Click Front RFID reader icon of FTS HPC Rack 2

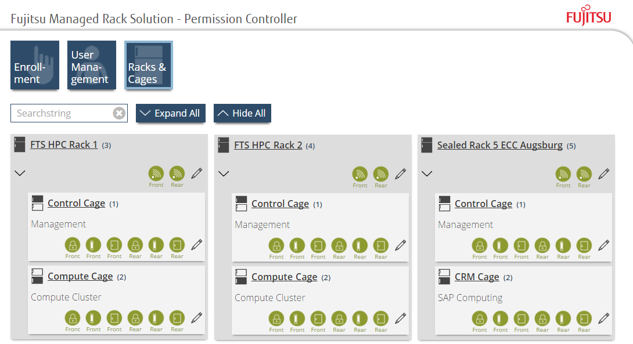pyautogui.click(x=359, y=174)
